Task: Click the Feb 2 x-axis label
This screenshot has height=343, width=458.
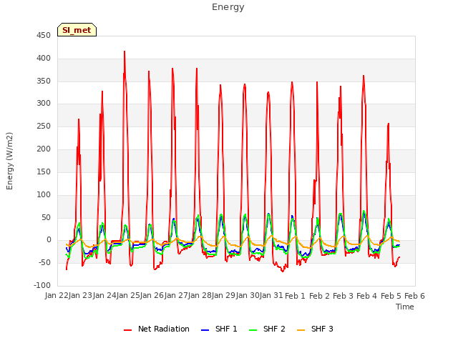Action: click(319, 296)
